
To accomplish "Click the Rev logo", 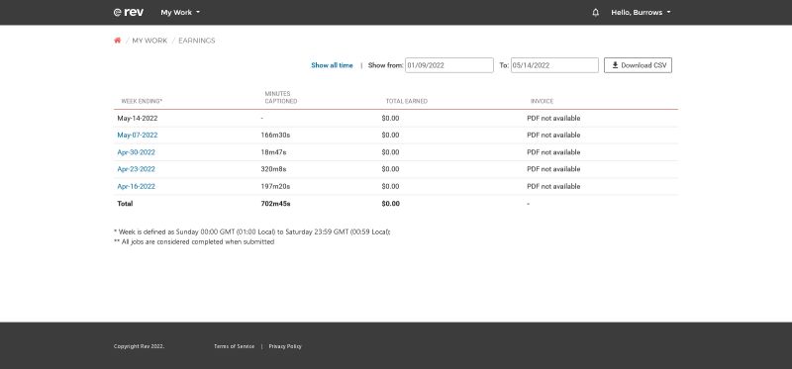I will pos(129,12).
